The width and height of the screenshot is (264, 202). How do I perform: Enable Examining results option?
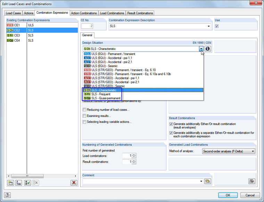click(84, 116)
